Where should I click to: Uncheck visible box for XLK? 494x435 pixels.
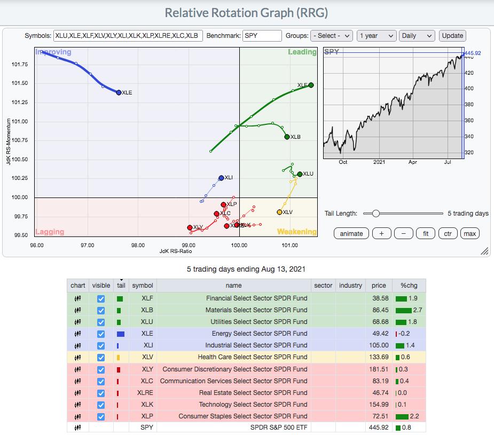click(101, 405)
